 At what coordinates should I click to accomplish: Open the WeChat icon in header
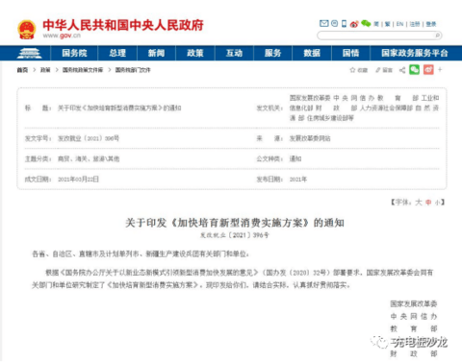click(366, 23)
